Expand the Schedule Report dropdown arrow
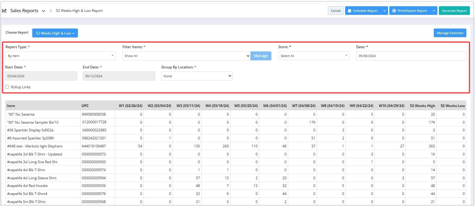The height and width of the screenshot is (206, 475). click(x=385, y=11)
